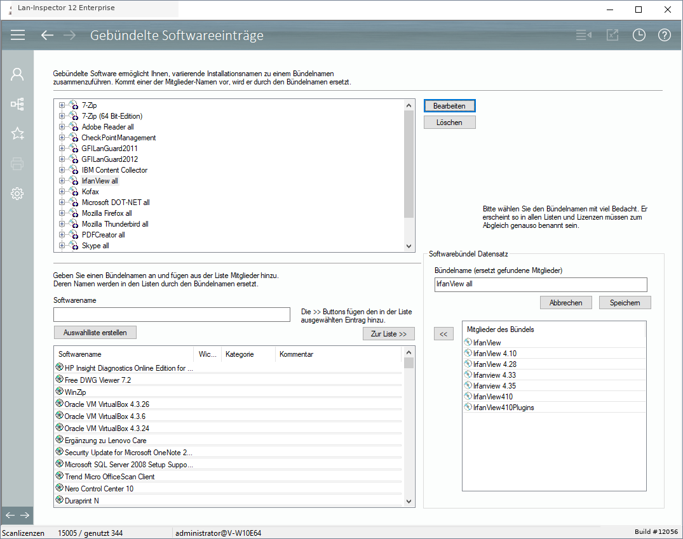The image size is (683, 539).
Task: Open the hamburger main menu
Action: 17,36
